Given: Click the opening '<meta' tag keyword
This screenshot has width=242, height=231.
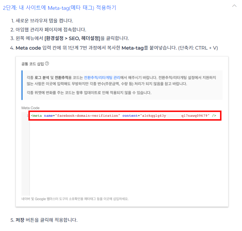Looking at the screenshot, I should pyautogui.click(x=36, y=115).
